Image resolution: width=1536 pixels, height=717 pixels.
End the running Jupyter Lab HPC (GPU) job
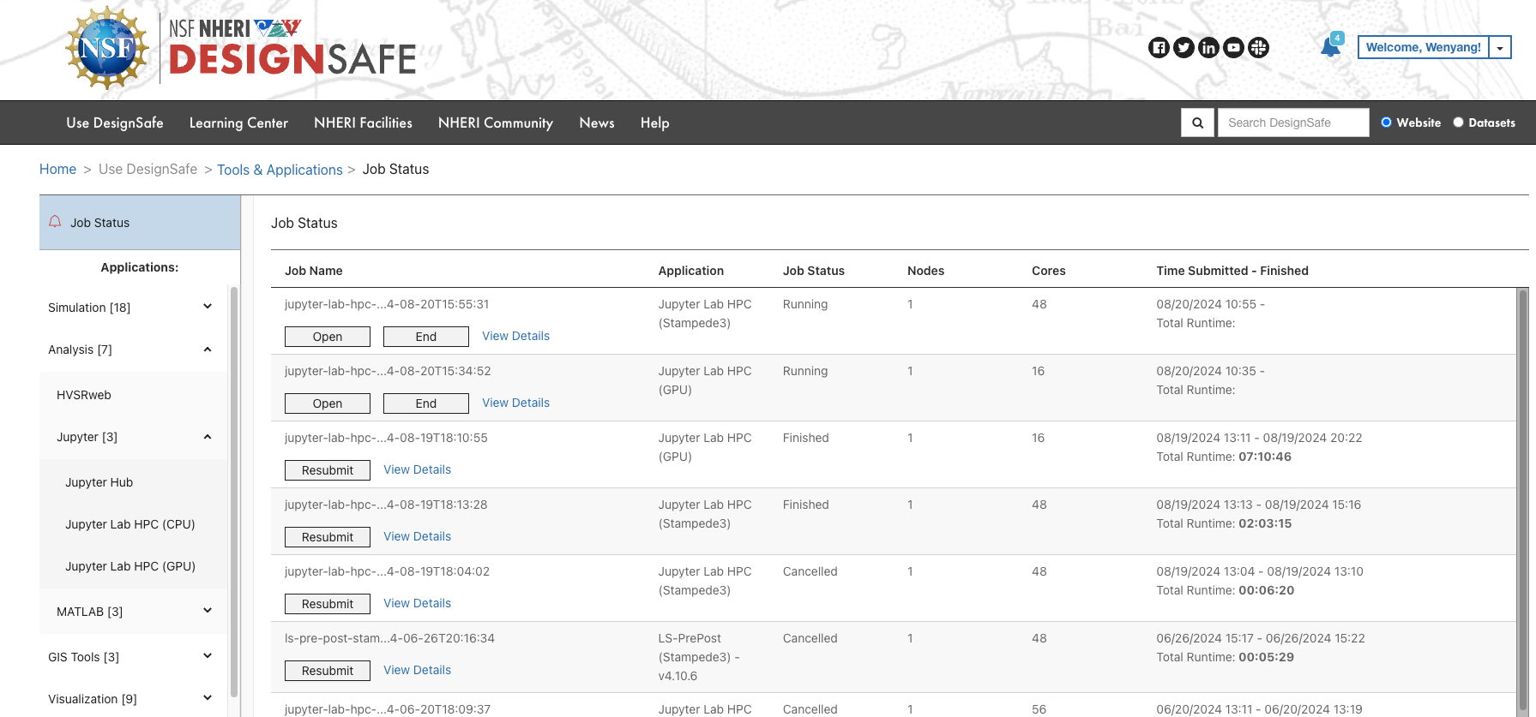(x=425, y=403)
